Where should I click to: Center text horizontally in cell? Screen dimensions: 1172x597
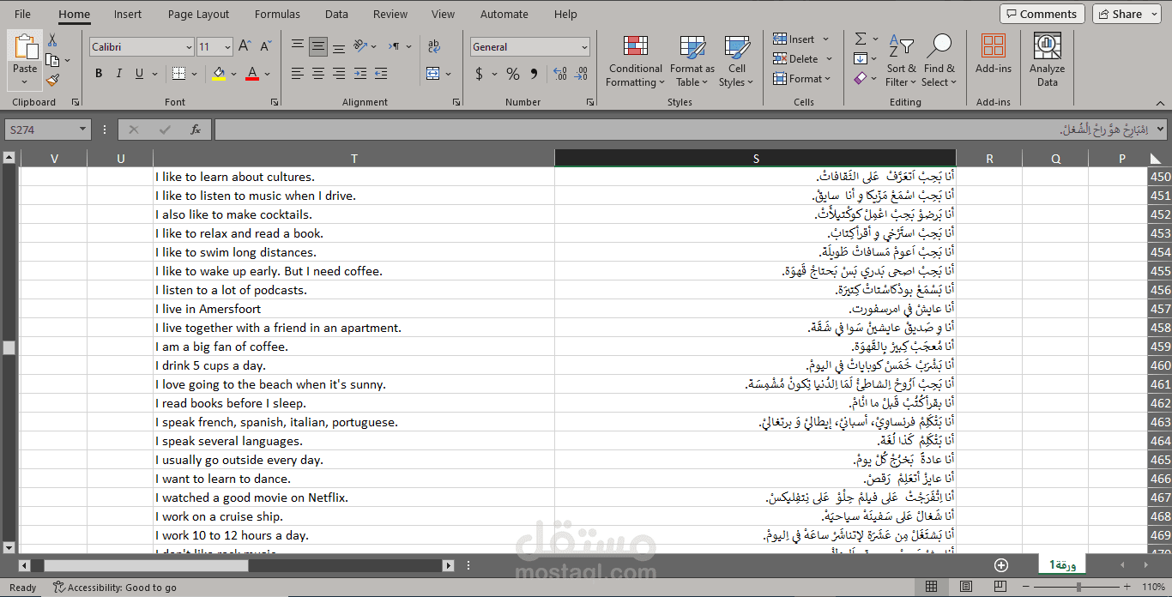(318, 74)
